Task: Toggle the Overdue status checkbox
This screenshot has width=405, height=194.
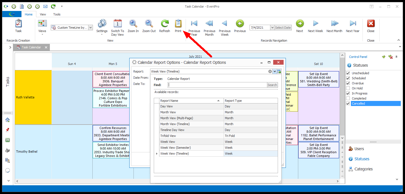Action: 348,83
